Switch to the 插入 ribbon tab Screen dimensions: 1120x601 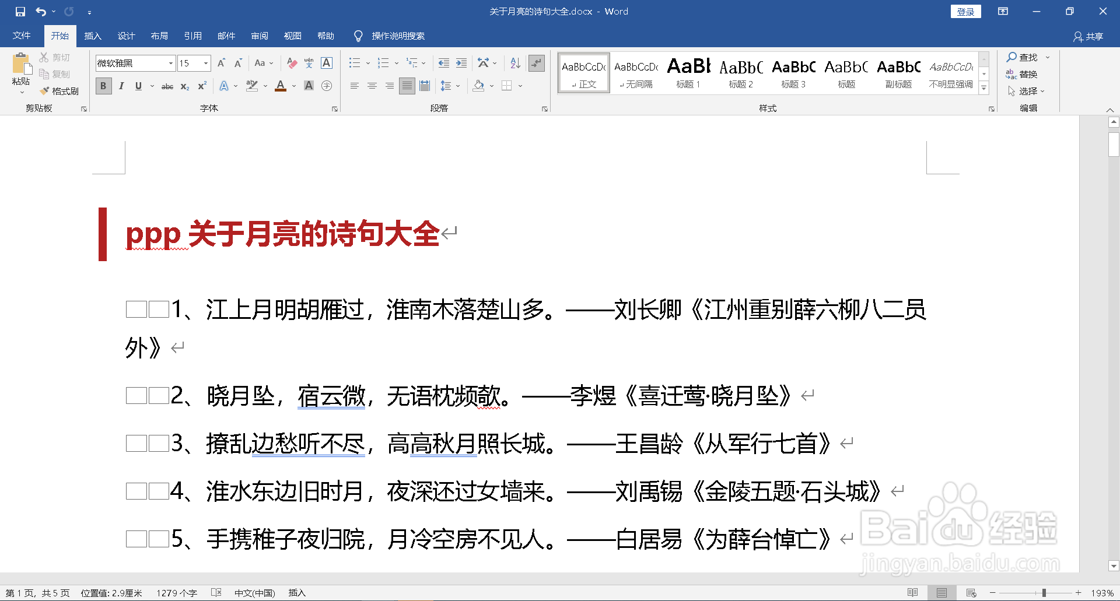point(92,36)
